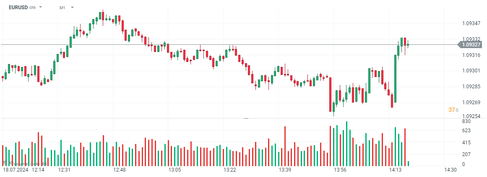Image resolution: width=487 pixels, height=177 pixels.
Task: Open the EURUSD symbol dropdown arrow
Action: (41, 8)
